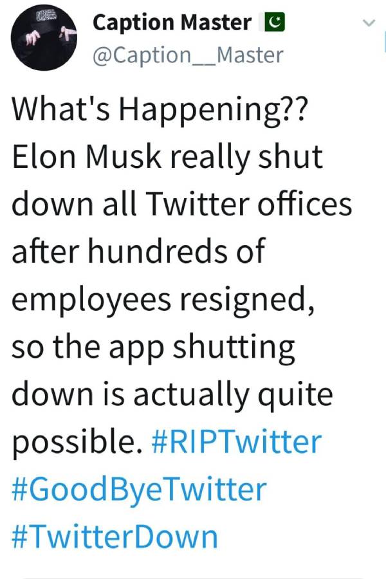The width and height of the screenshot is (386, 579).
Task: Open the Caption Master display name
Action: click(172, 23)
